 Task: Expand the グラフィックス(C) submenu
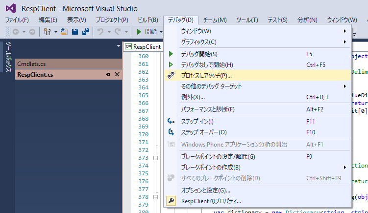[257, 42]
